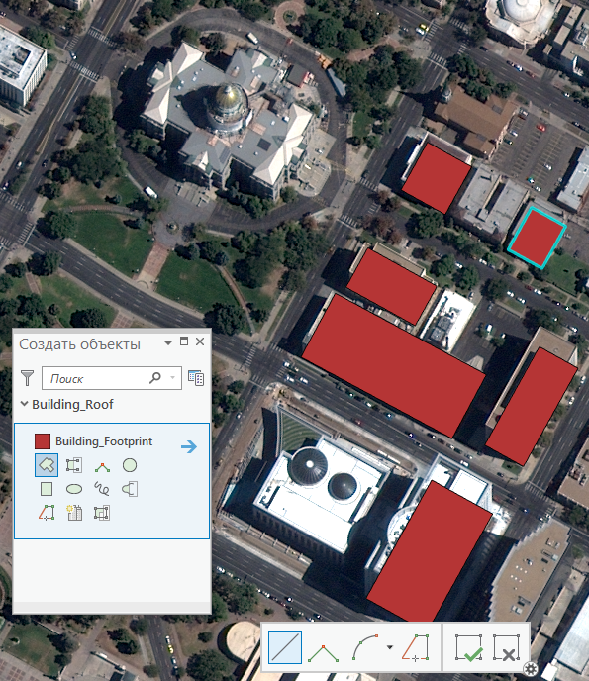Screen dimensions: 589x681
Task: Select the Polygon construction tool
Action: (x=47, y=465)
